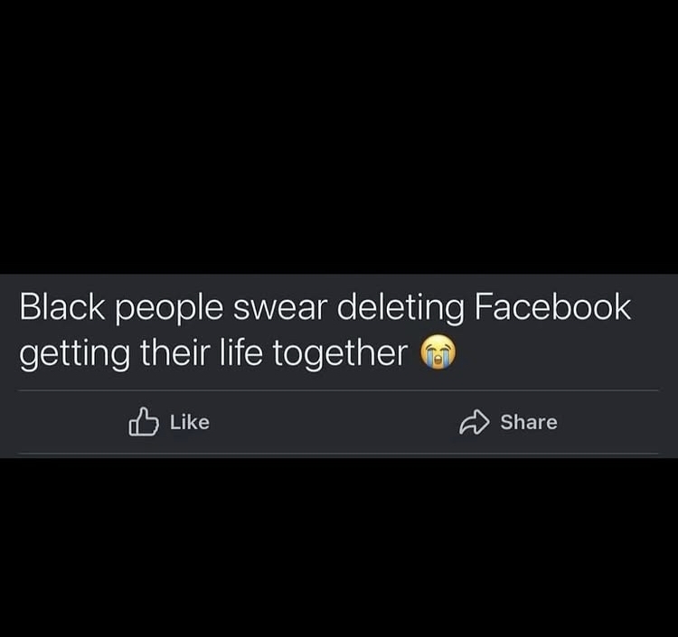Tap the Like button label
This screenshot has width=678, height=637.
[x=190, y=422]
